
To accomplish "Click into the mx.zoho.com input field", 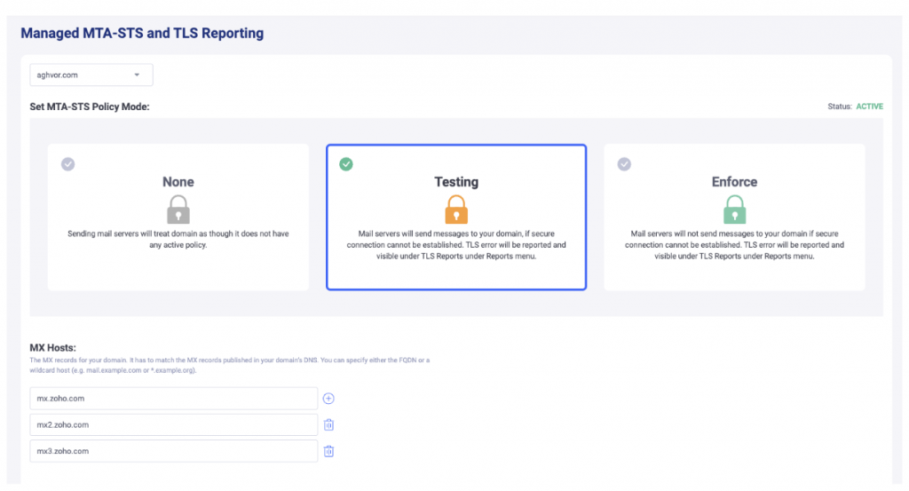I will (x=173, y=399).
